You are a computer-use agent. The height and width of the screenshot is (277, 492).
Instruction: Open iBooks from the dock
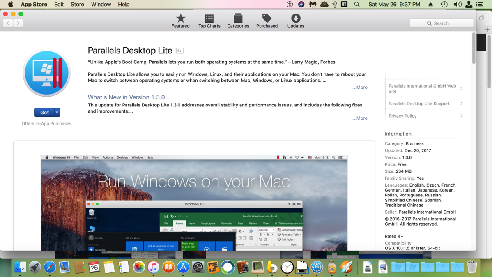click(x=168, y=267)
